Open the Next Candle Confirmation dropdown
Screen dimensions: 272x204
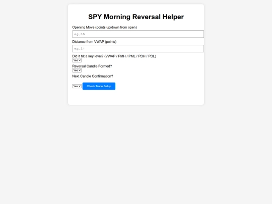tap(77, 86)
